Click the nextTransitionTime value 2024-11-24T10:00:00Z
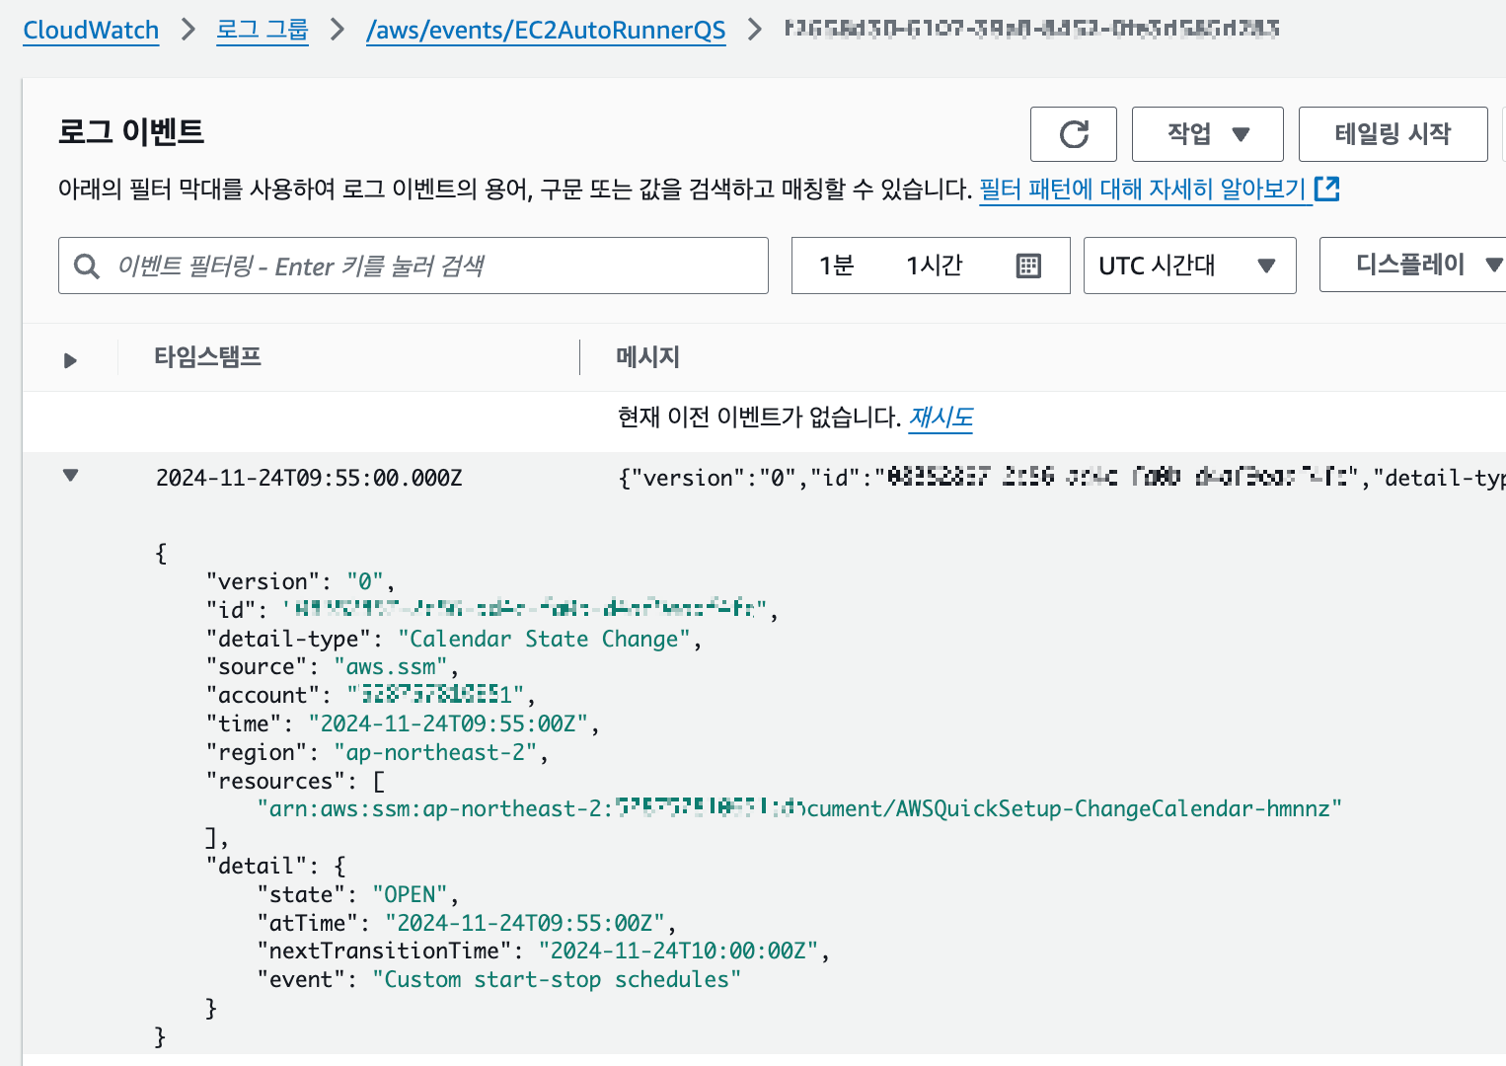 (x=679, y=951)
